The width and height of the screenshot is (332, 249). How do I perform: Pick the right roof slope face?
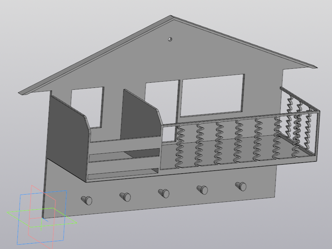click(x=243, y=41)
